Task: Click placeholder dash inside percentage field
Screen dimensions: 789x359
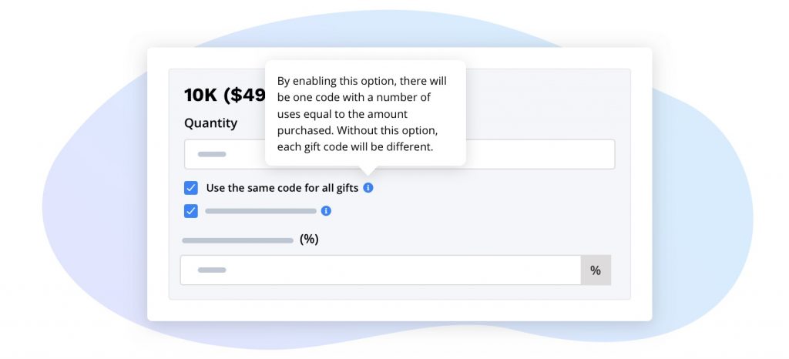Action: click(x=212, y=270)
